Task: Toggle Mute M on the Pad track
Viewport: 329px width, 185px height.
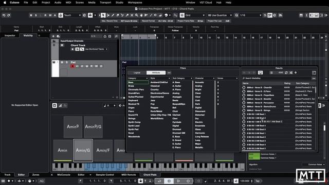Action: (x=62, y=62)
